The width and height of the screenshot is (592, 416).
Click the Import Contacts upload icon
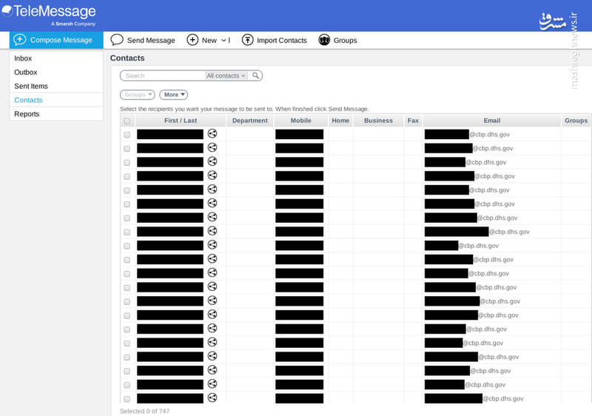point(247,40)
